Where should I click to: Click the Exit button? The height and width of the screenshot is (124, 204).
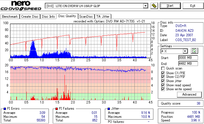(x=193, y=6)
